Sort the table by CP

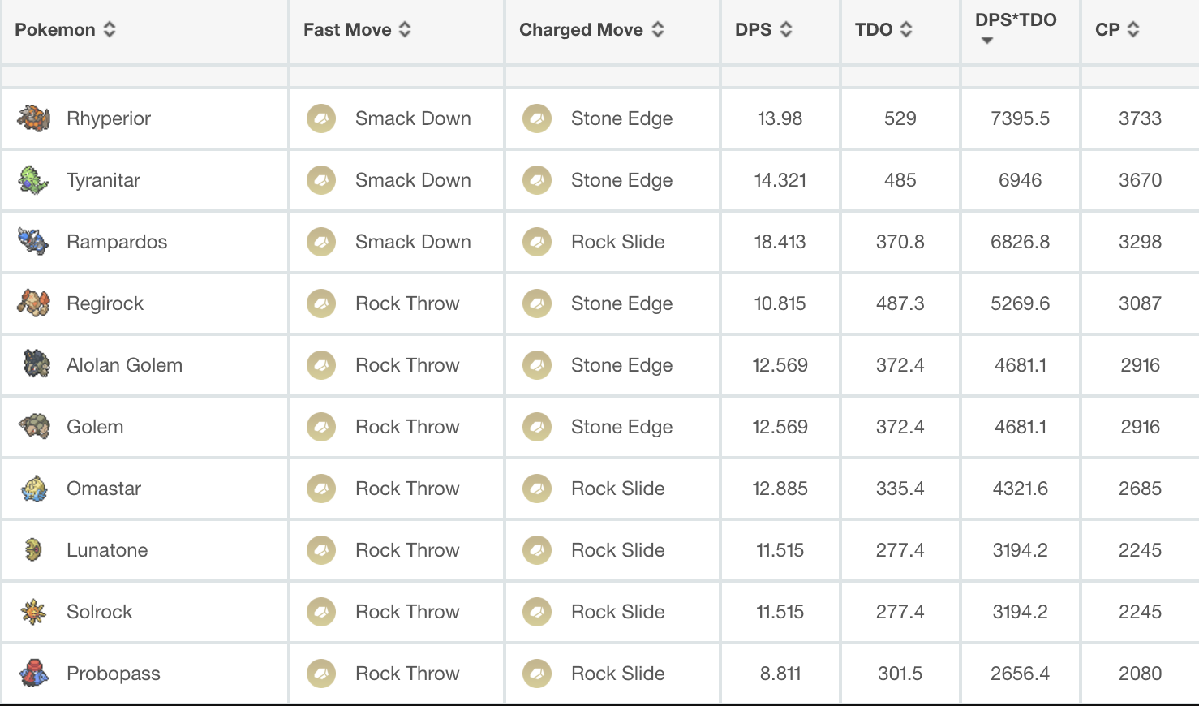coord(1117,30)
